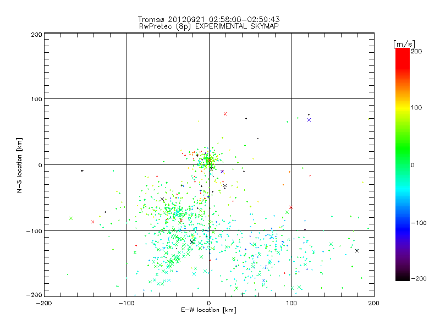Screen dimensions: 440x330
Task: Select the colorbar's "0" tick label
Action: coord(413,165)
